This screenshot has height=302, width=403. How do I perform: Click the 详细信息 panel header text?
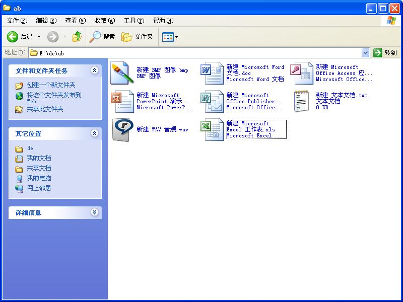click(29, 212)
